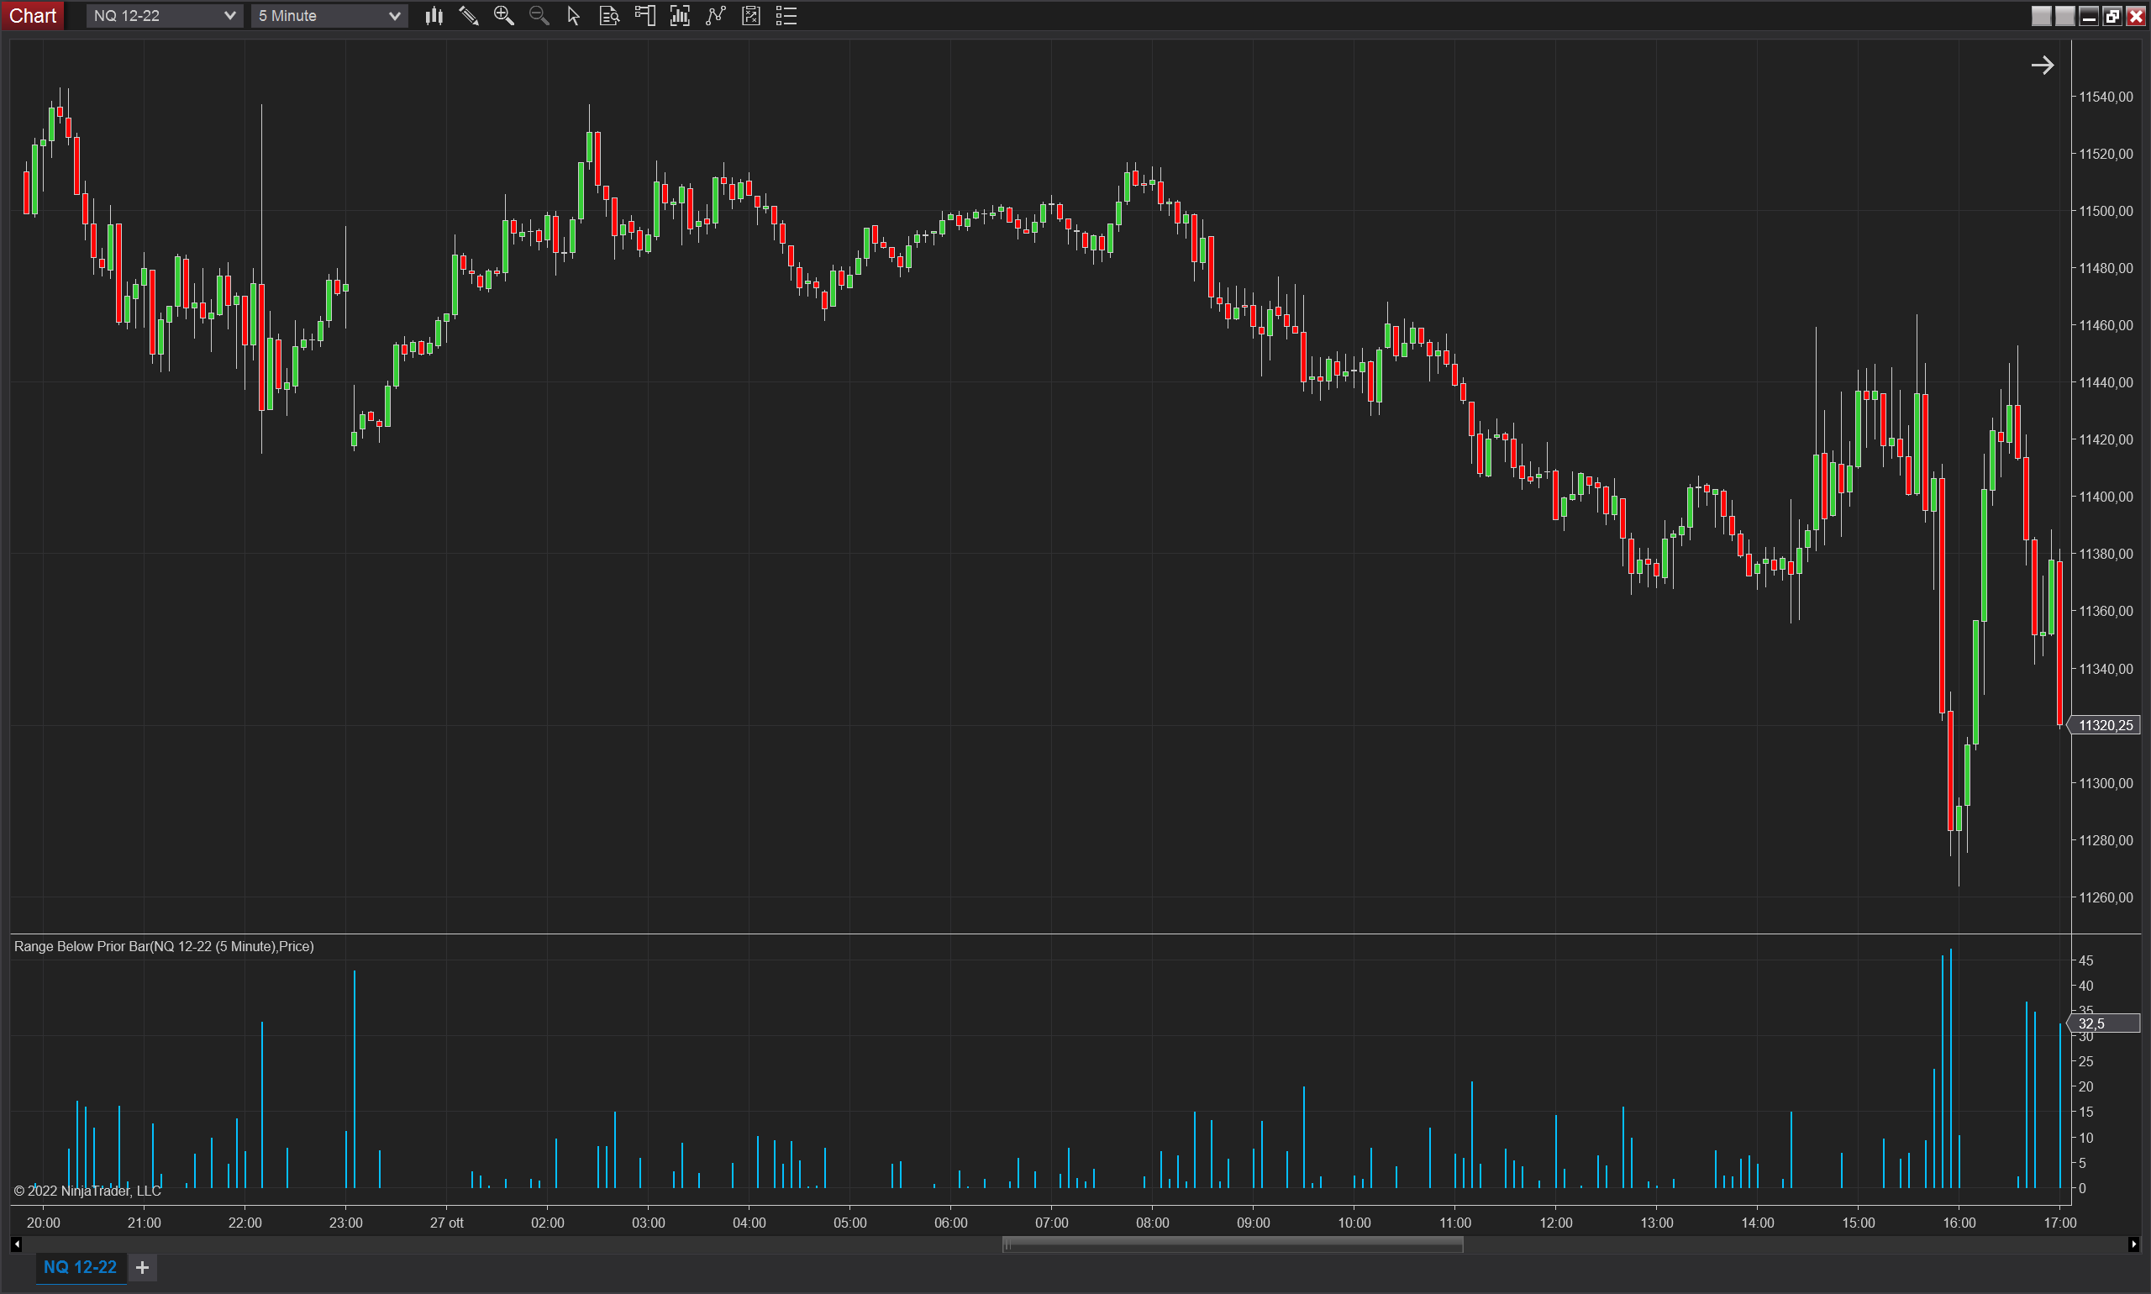Screen dimensions: 2151x1294
Task: Open the Data Box icon
Action: point(609,16)
